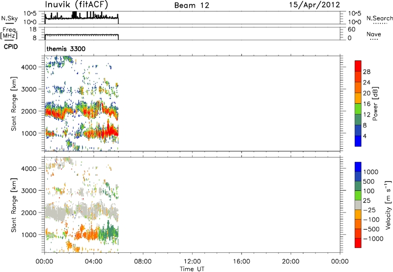Select the 'themis 3300' CPID text
The image size is (393, 272).
pyautogui.click(x=66, y=49)
